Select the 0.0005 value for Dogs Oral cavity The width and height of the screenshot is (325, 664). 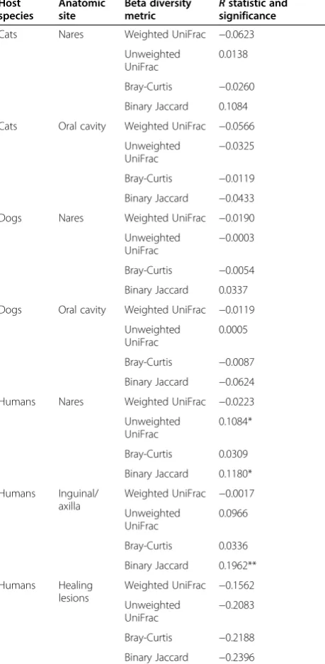click(x=233, y=330)
